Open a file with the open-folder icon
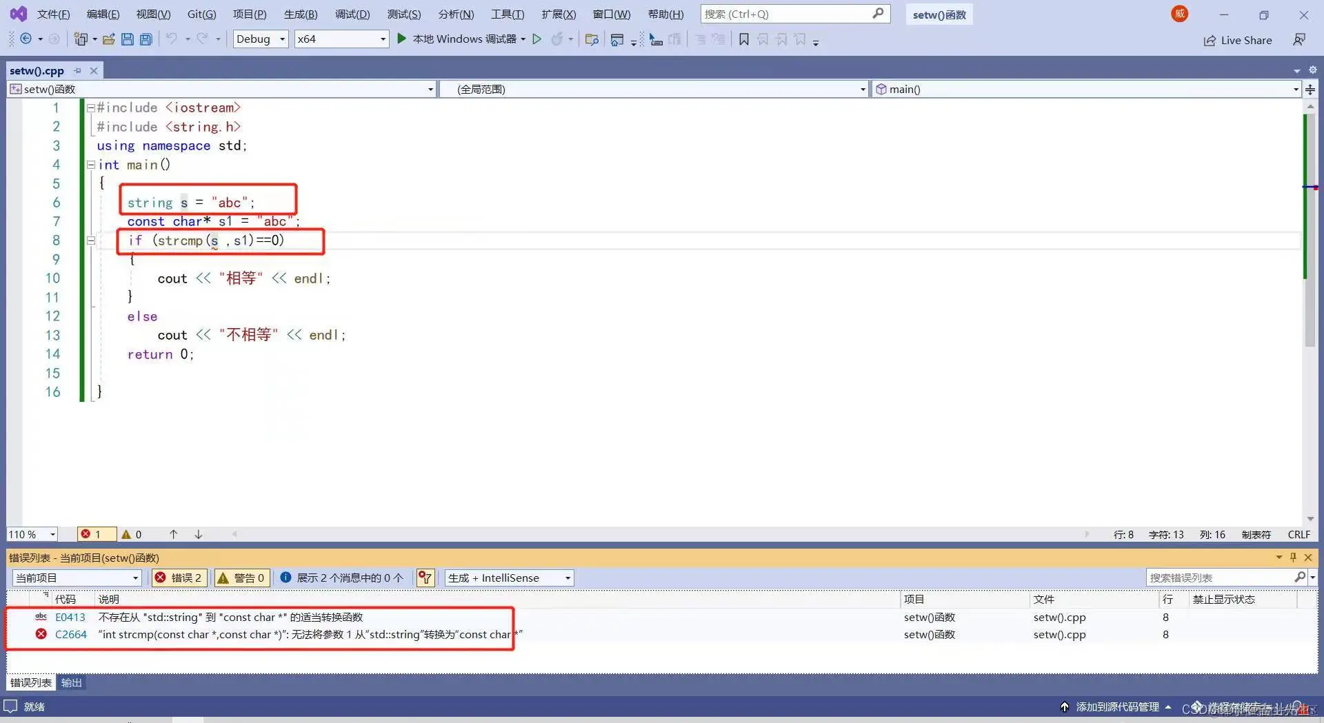This screenshot has height=723, width=1324. [x=108, y=39]
